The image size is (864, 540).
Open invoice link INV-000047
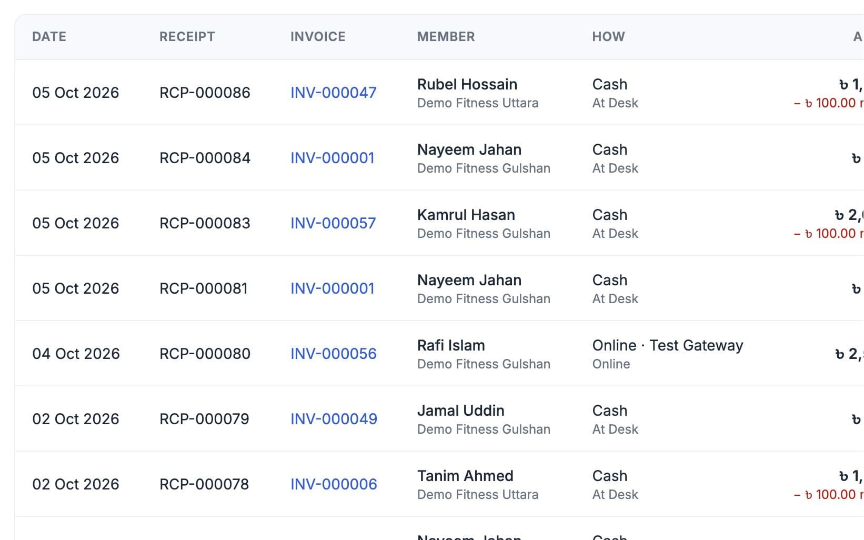(334, 93)
